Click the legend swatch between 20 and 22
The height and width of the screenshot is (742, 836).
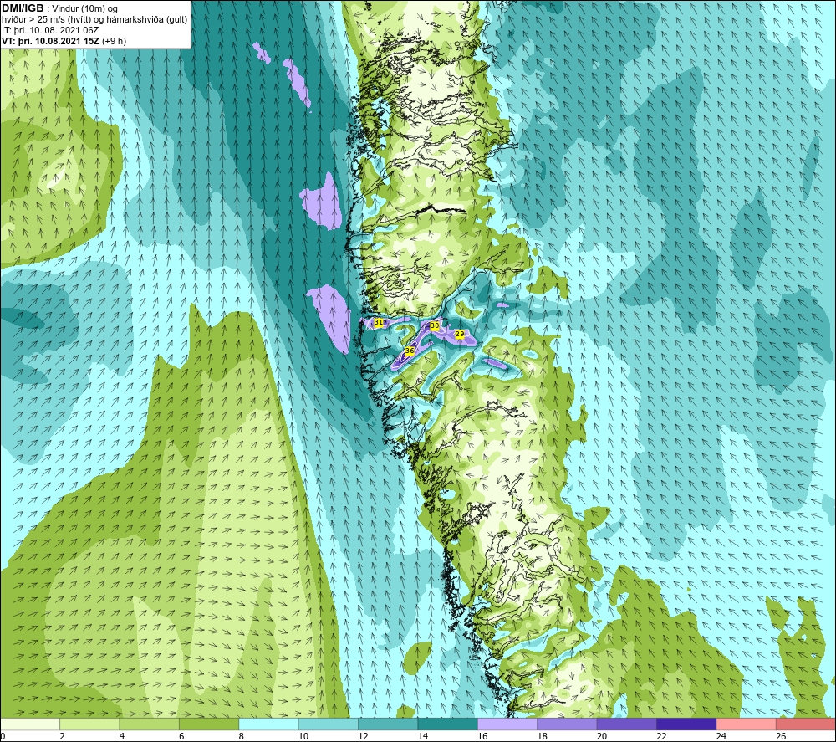[x=627, y=724]
